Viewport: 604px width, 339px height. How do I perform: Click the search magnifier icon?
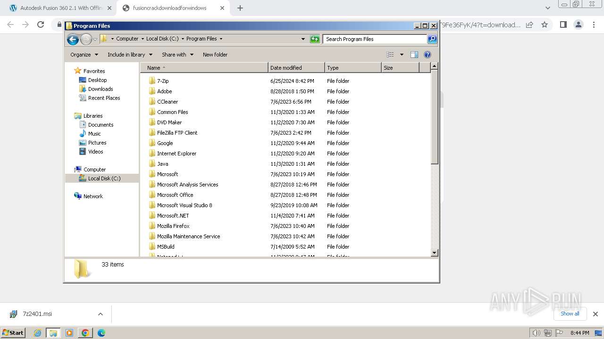pos(432,39)
